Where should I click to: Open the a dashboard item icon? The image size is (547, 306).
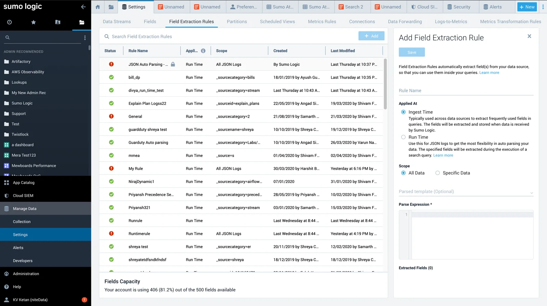(6, 145)
